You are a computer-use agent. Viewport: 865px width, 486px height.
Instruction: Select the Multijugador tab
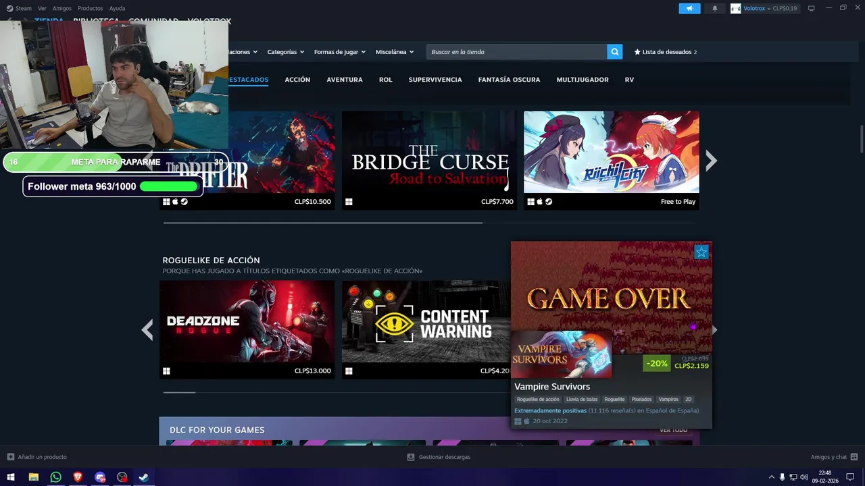point(583,80)
